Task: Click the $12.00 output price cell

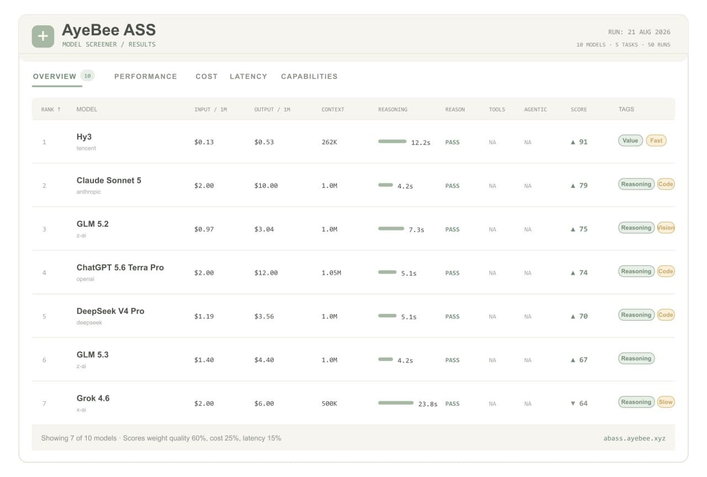Action: [266, 273]
